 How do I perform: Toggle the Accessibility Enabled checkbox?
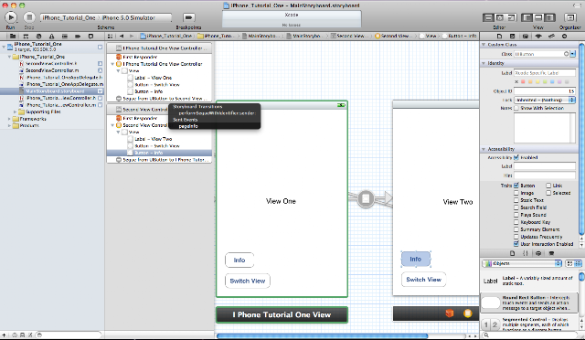click(516, 157)
